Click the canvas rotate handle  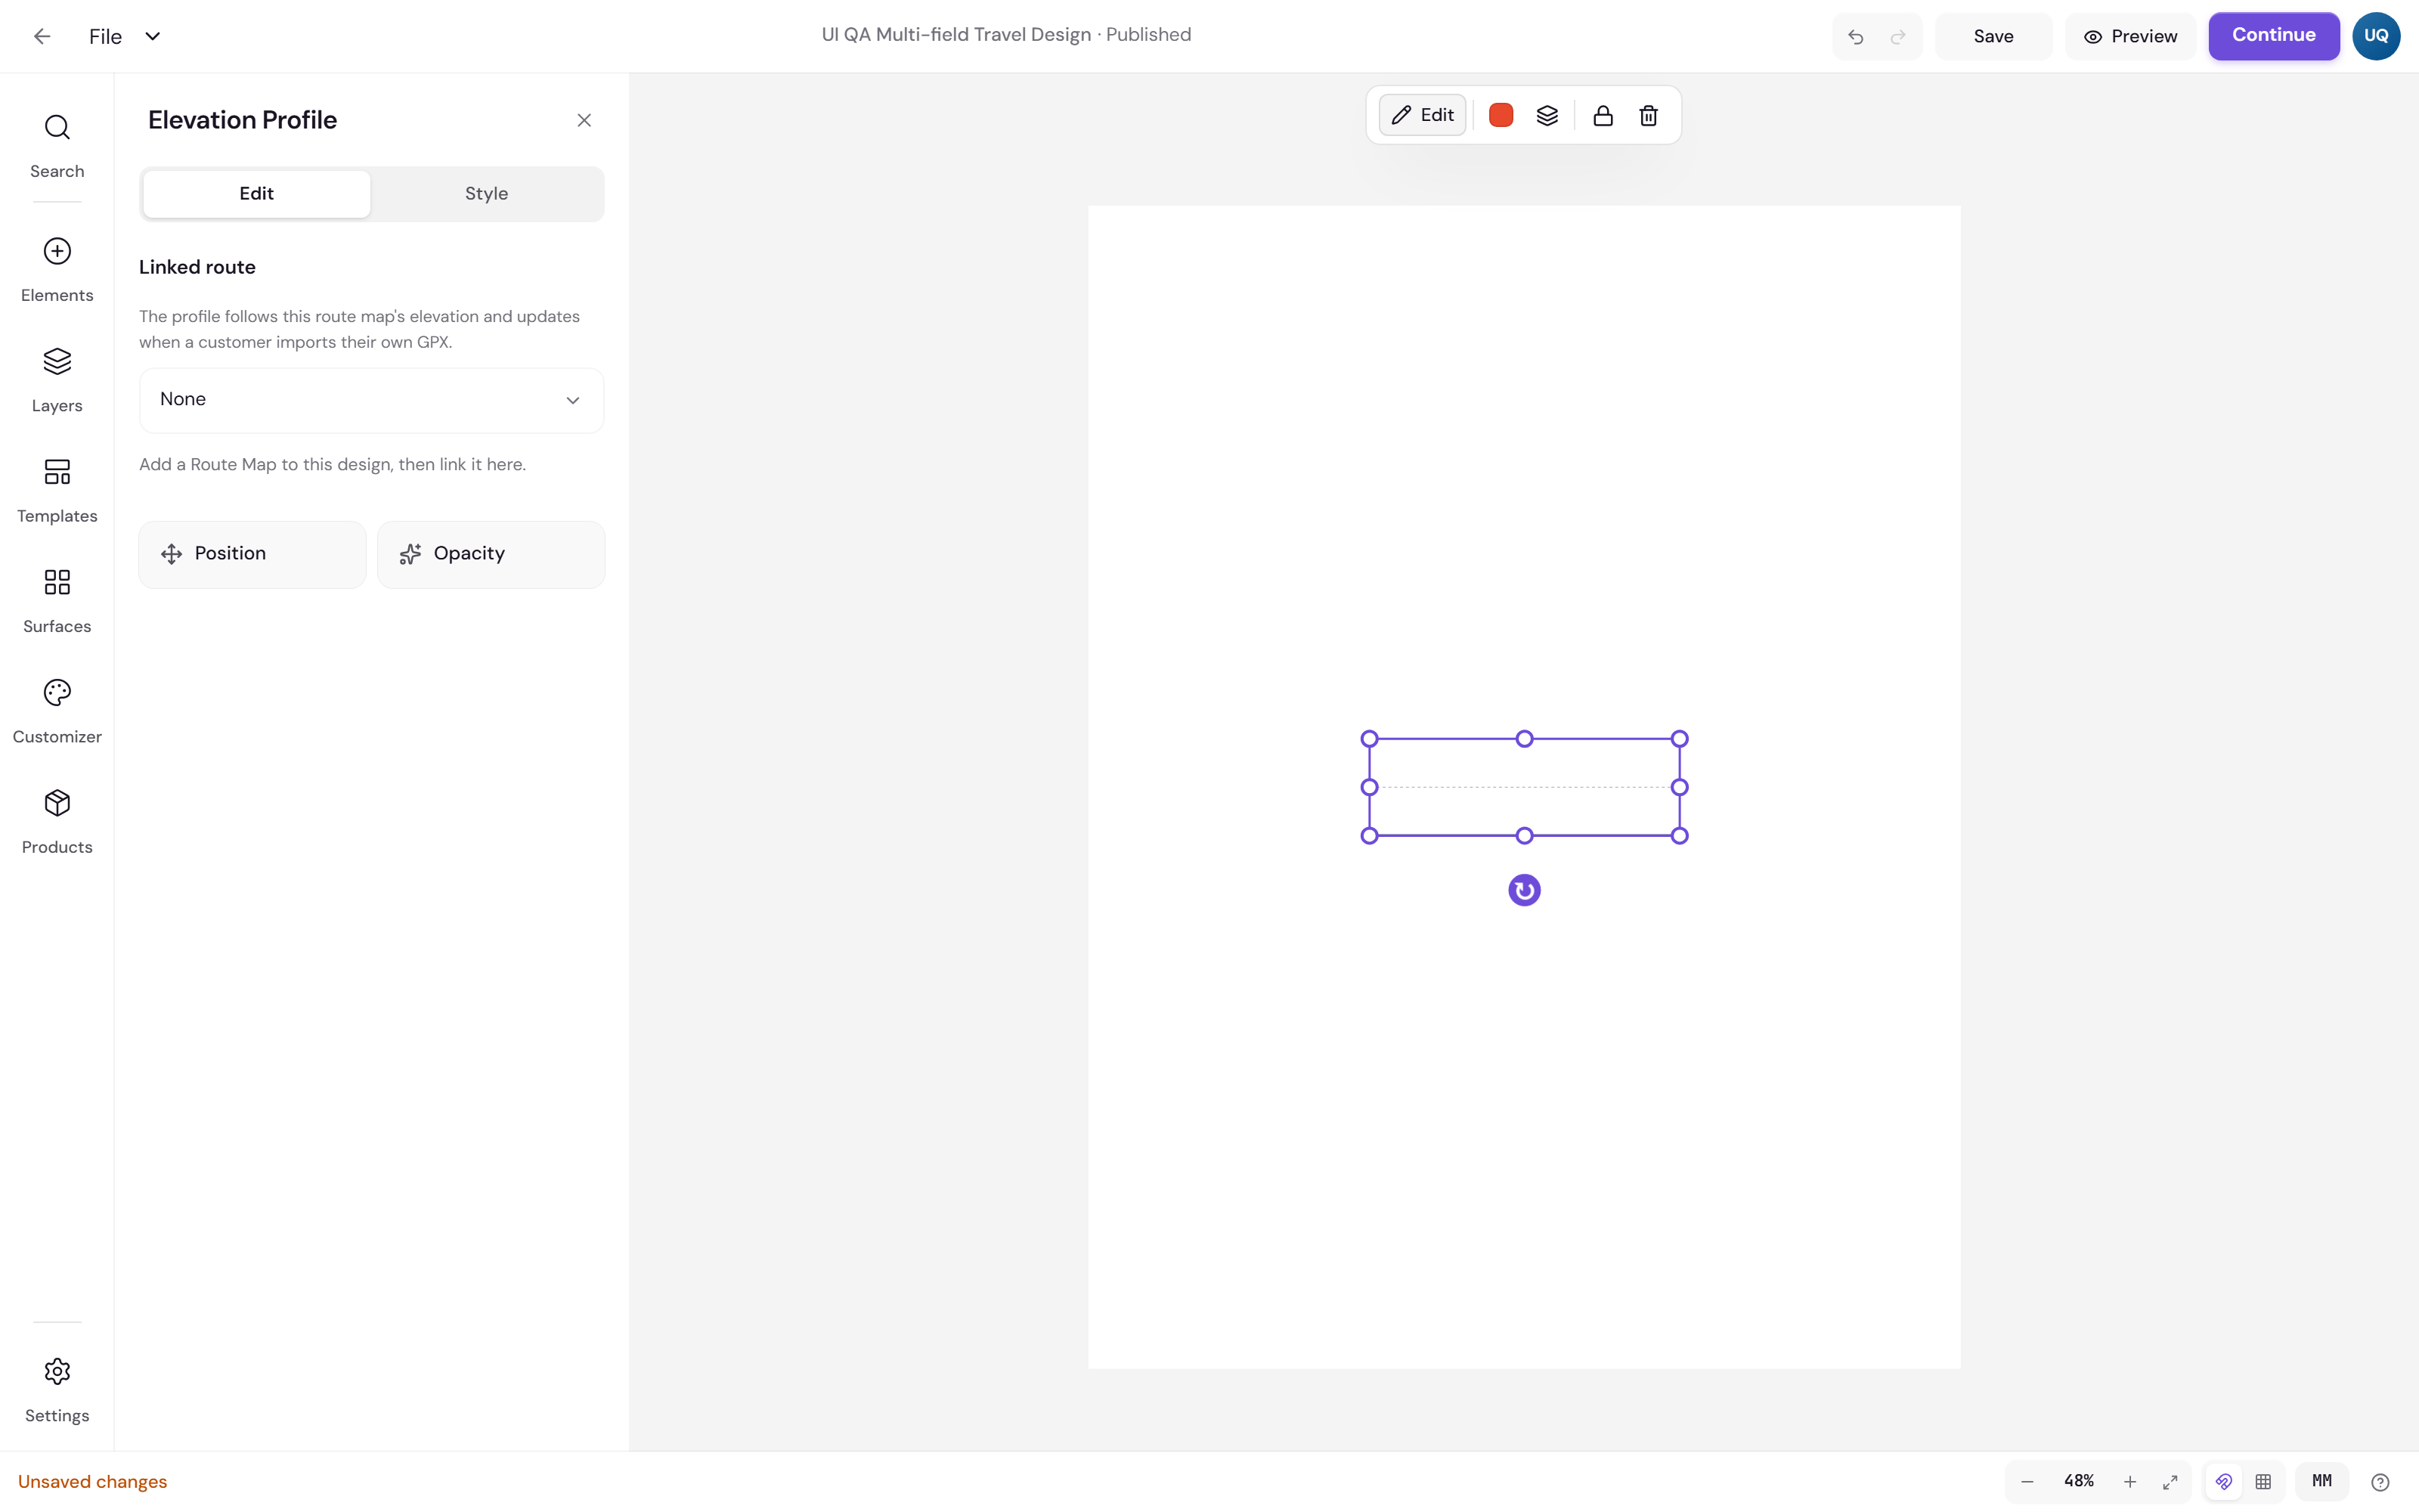tap(1523, 890)
